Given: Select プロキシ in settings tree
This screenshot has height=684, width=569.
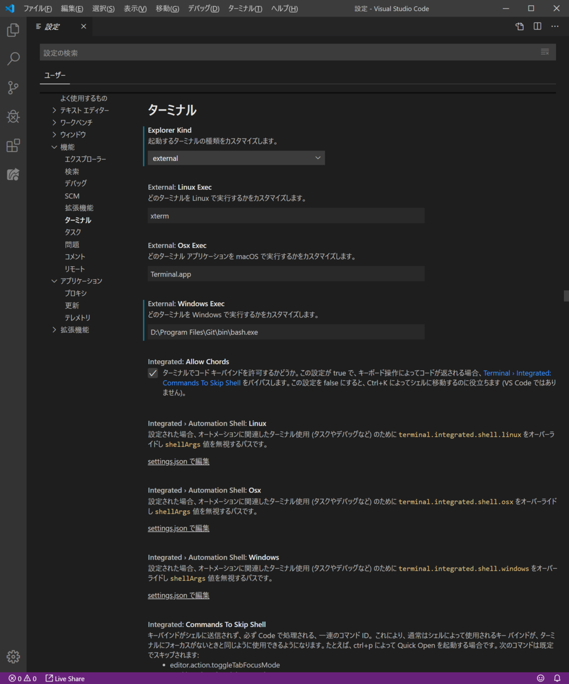Looking at the screenshot, I should (x=76, y=294).
